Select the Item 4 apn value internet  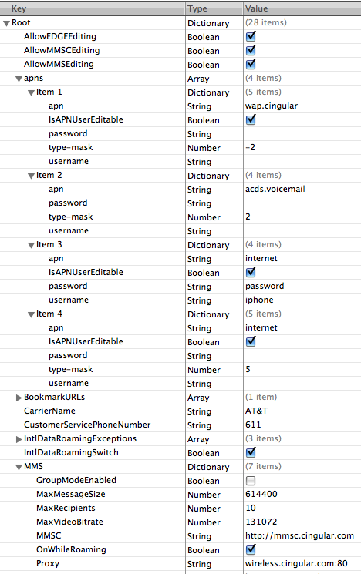tap(261, 327)
